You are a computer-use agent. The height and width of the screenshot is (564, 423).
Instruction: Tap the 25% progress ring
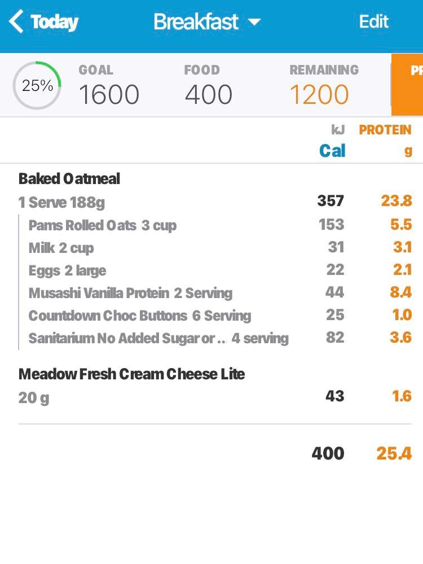pyautogui.click(x=37, y=86)
